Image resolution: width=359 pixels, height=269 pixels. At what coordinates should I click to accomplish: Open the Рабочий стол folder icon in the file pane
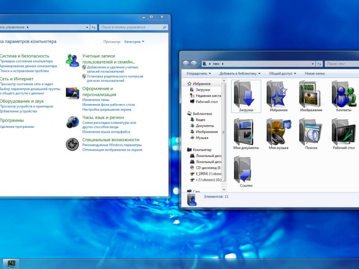click(x=343, y=134)
